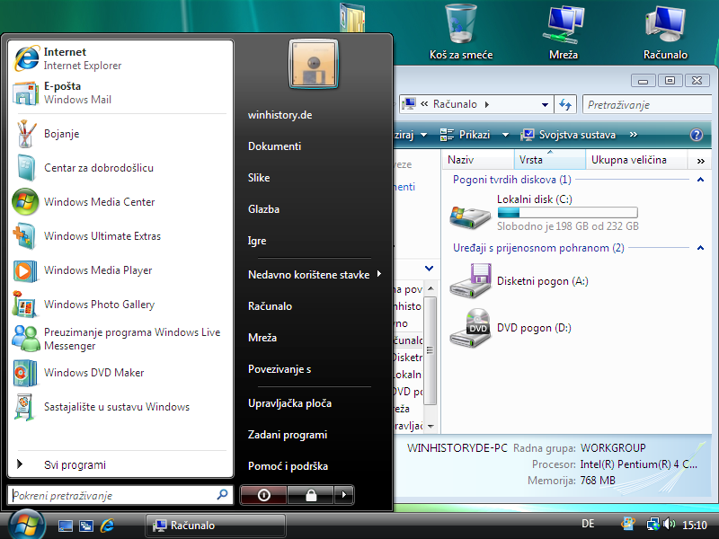Click the DE language indicator

click(588, 524)
